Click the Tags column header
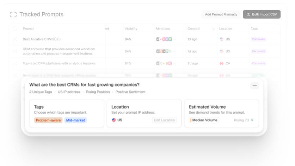The image size is (295, 166). point(254,28)
